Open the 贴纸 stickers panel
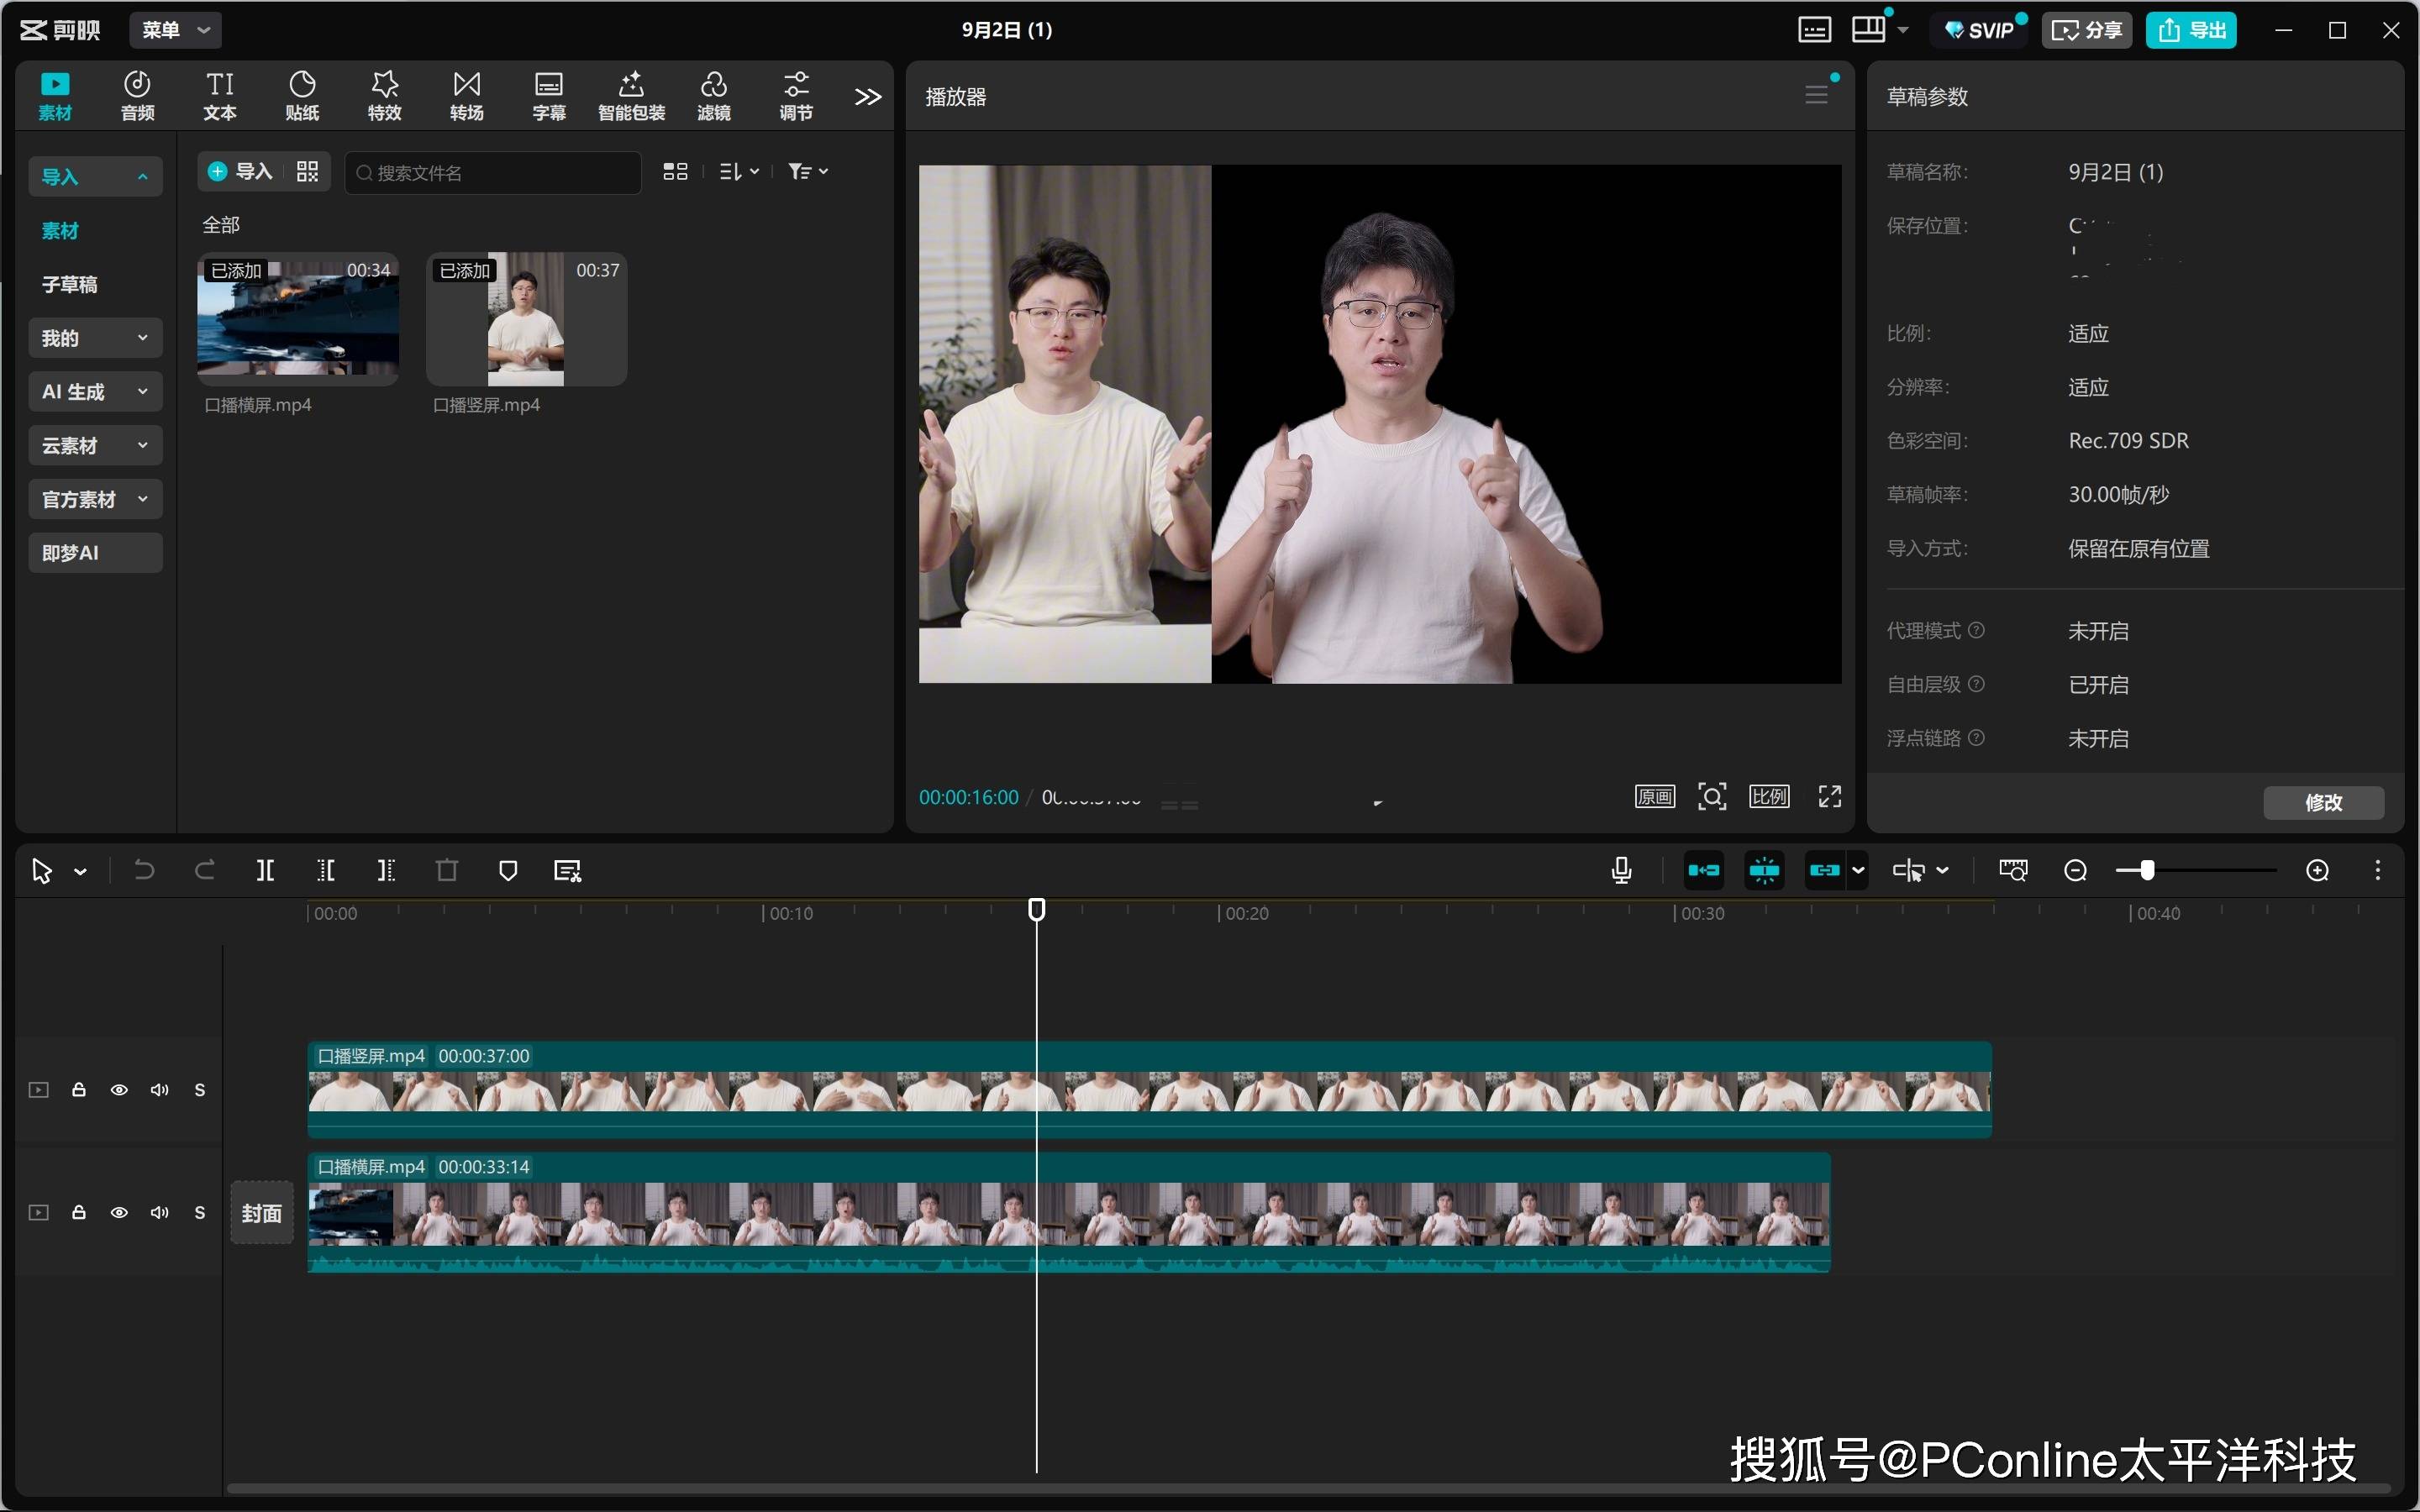 point(302,96)
